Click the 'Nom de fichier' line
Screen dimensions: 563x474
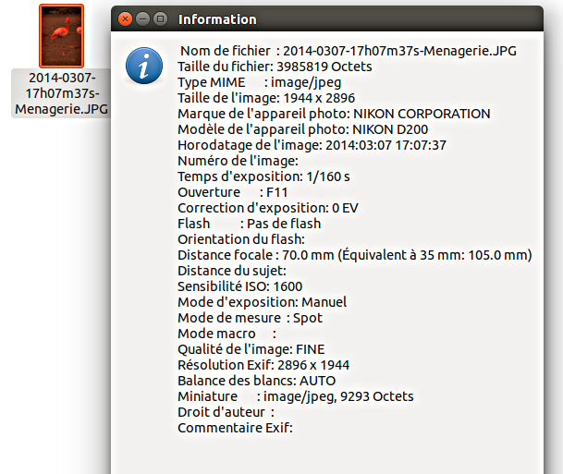tap(349, 51)
